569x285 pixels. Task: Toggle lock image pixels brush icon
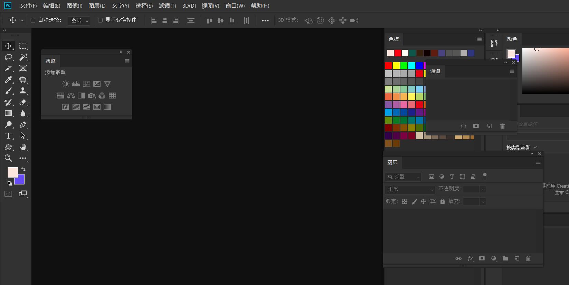pyautogui.click(x=414, y=201)
